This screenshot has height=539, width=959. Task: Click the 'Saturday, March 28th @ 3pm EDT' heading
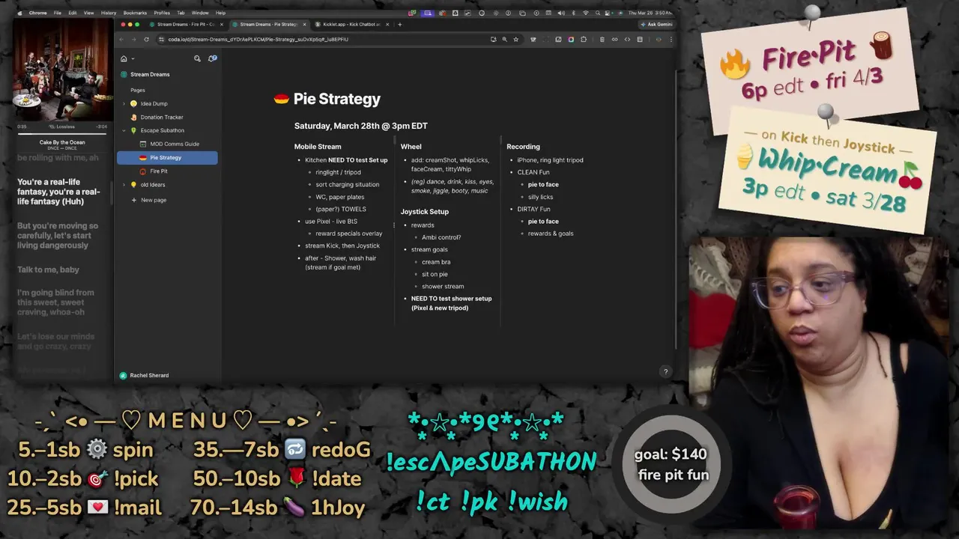coord(360,126)
